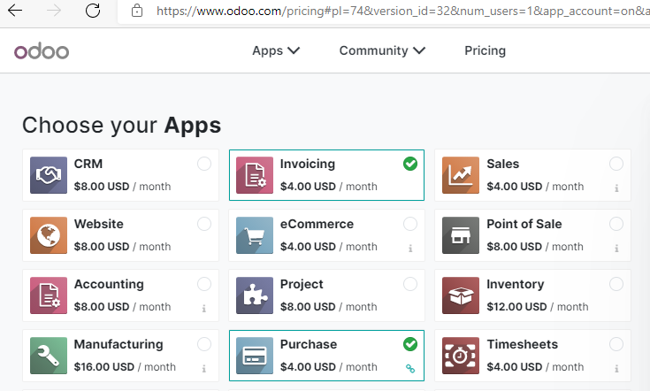Screen dimensions: 650x391
Task: Click the Project app title
Action: coord(302,284)
